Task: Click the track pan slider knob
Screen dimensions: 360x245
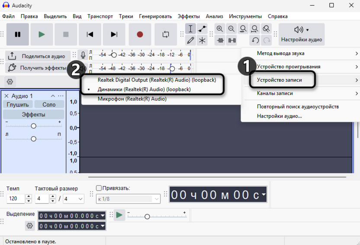Action: click(x=33, y=139)
